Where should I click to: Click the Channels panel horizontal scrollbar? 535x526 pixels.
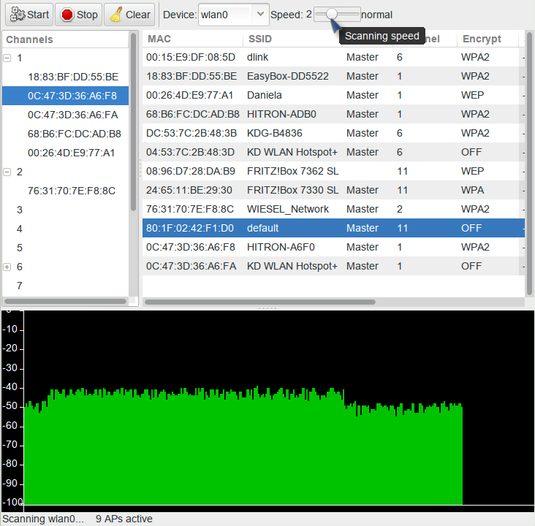coord(65,302)
